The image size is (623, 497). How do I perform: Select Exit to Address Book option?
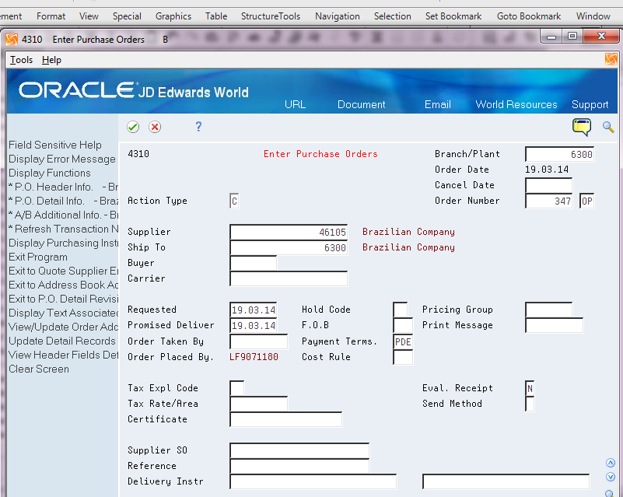click(x=63, y=285)
